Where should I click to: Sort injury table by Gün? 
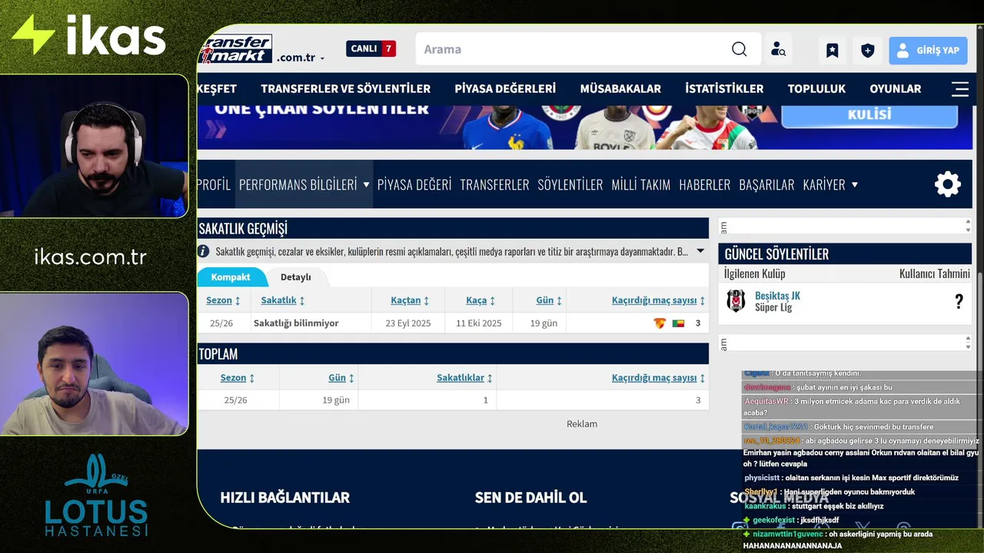coord(549,300)
